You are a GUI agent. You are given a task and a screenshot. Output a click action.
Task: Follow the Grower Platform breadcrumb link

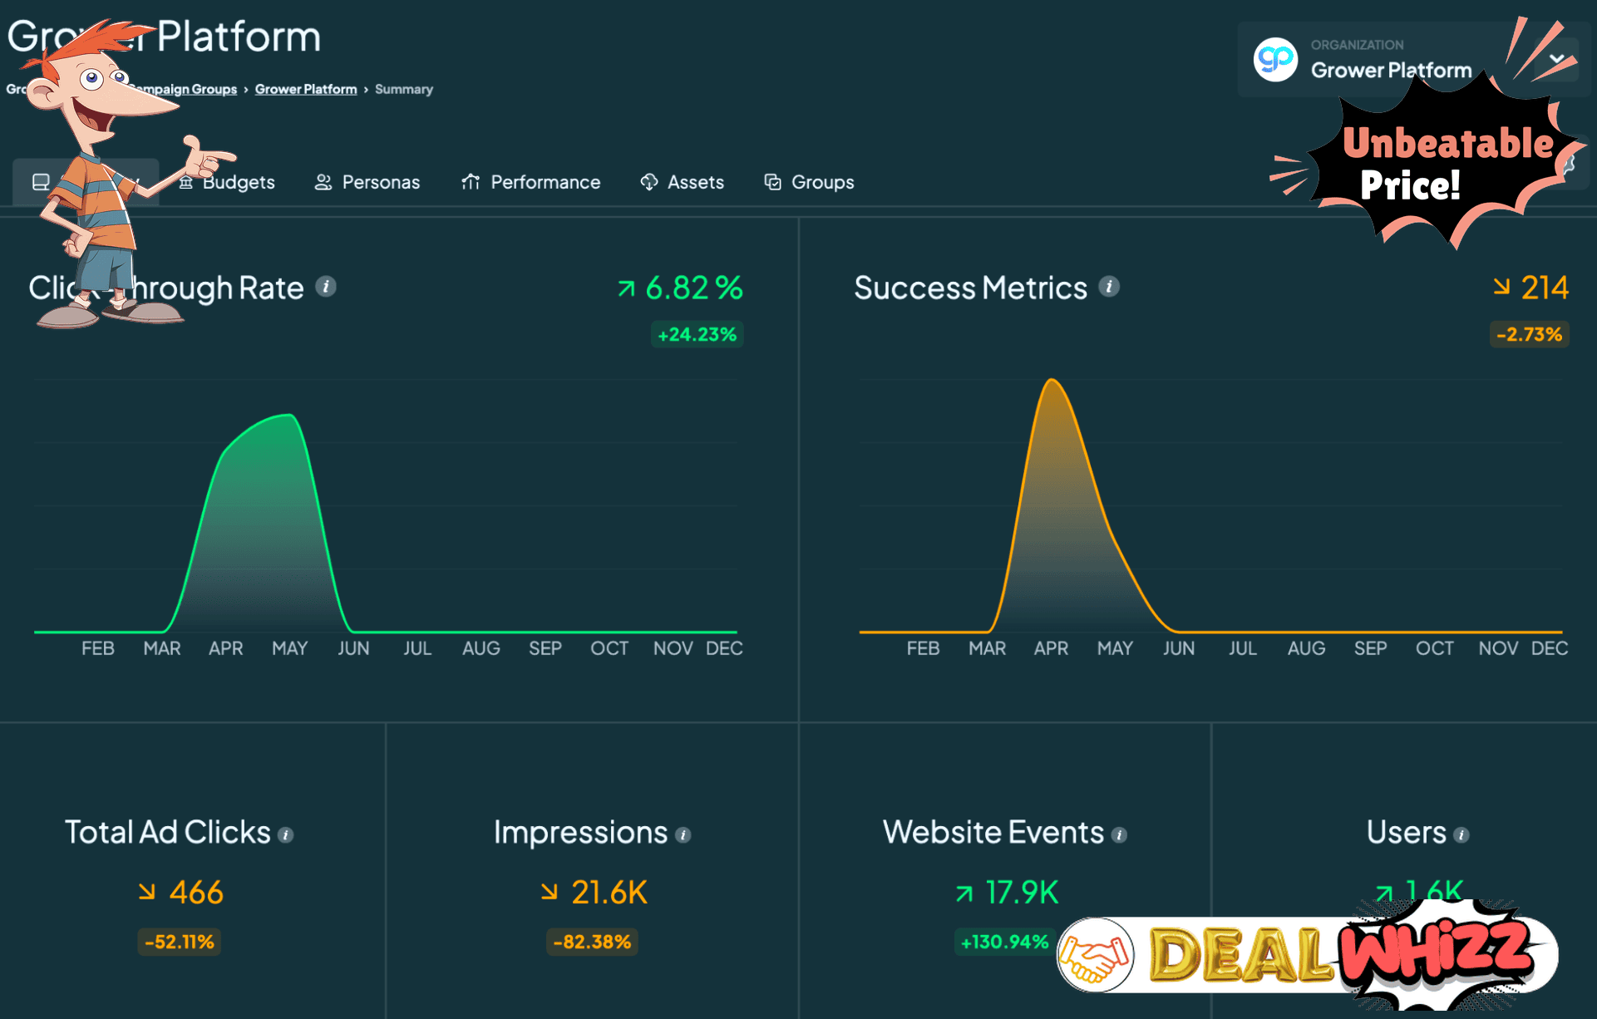[306, 89]
